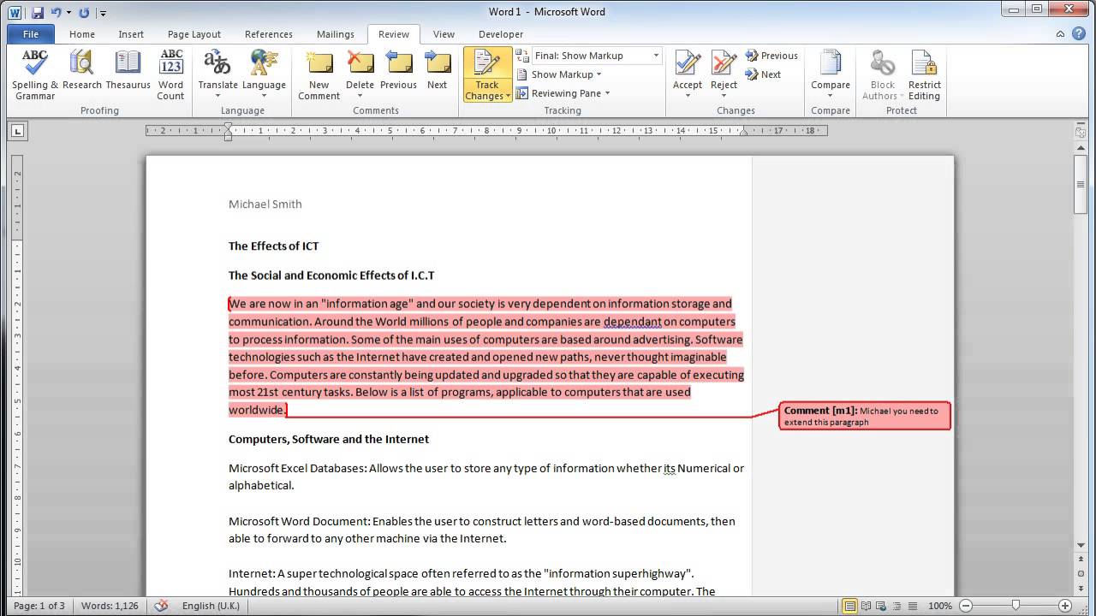Screen dimensions: 1096x616
Task: Open the Thesaurus tool
Action: point(128,70)
